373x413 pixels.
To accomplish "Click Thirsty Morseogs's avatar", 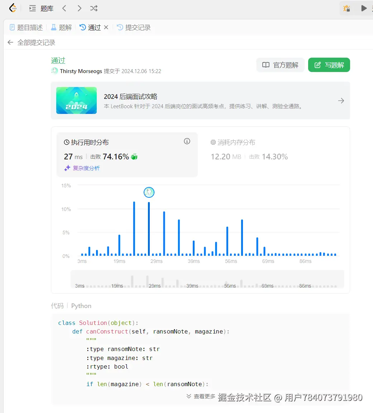I will (x=54, y=71).
